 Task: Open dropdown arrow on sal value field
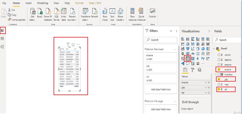[206, 93]
